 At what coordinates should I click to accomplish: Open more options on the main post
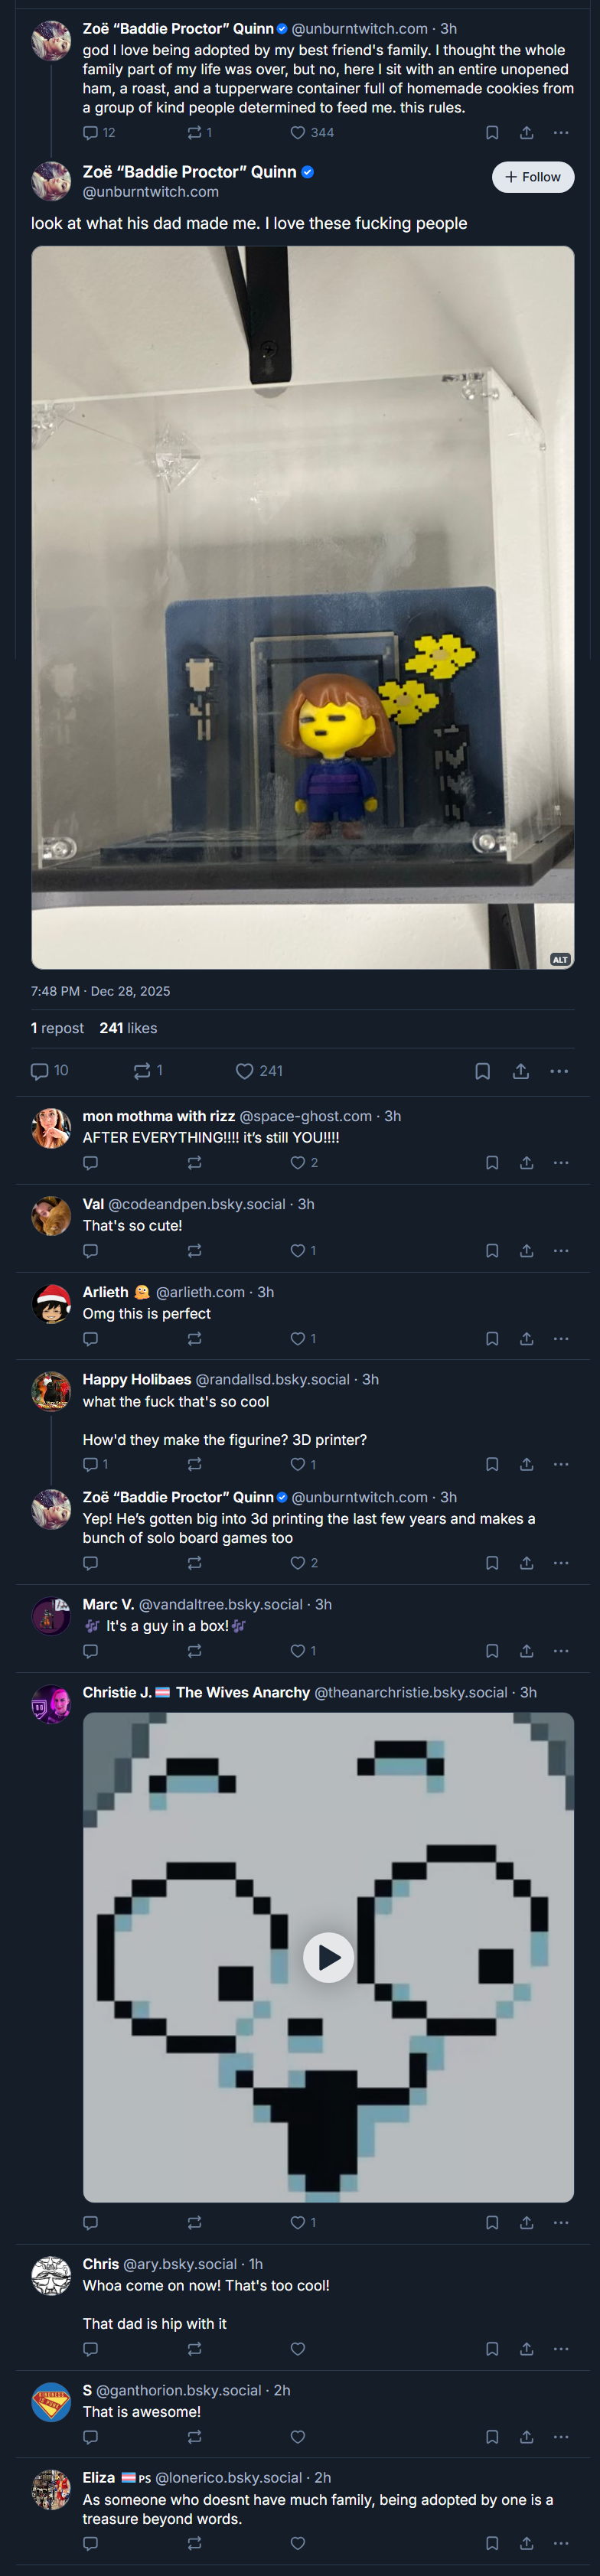coord(559,1071)
